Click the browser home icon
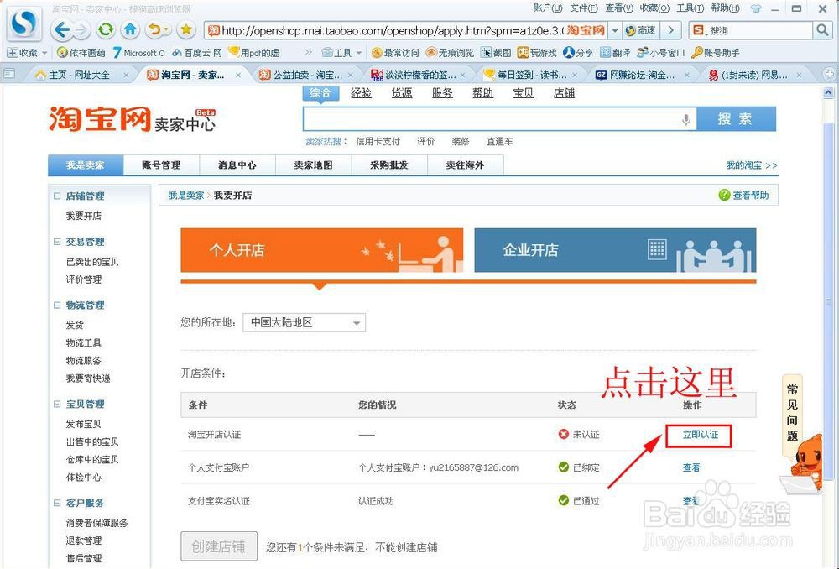The width and height of the screenshot is (839, 569). (x=130, y=30)
